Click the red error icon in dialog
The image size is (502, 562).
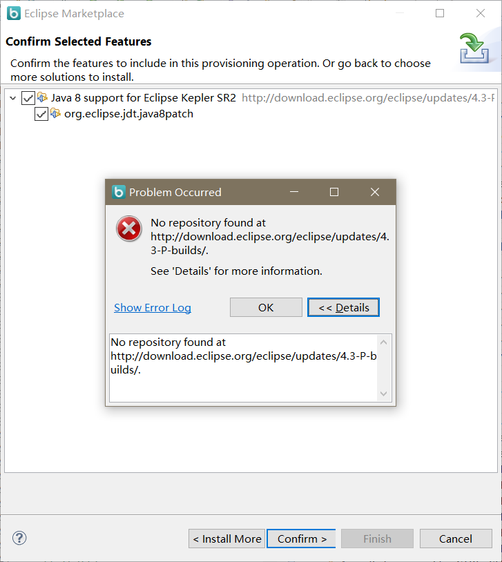pos(129,229)
